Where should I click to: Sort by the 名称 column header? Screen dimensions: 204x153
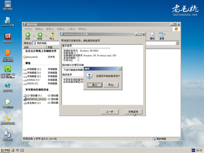pyautogui.click(x=35, y=47)
